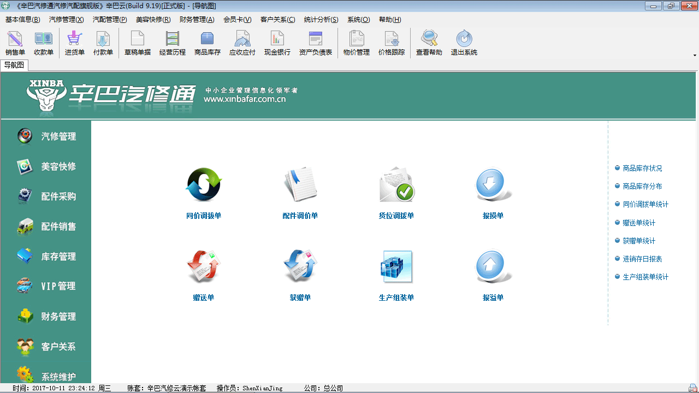Open the 物价管理 toolbar icon
This screenshot has height=393, width=699.
(357, 43)
